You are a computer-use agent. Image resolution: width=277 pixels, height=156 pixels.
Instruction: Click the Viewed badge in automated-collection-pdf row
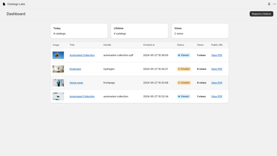click(x=184, y=55)
